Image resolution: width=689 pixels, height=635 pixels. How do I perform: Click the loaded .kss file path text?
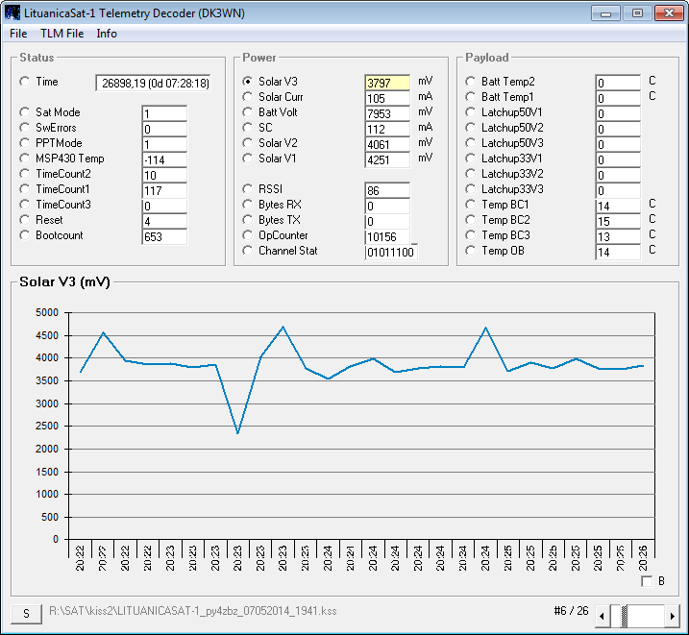tap(193, 611)
